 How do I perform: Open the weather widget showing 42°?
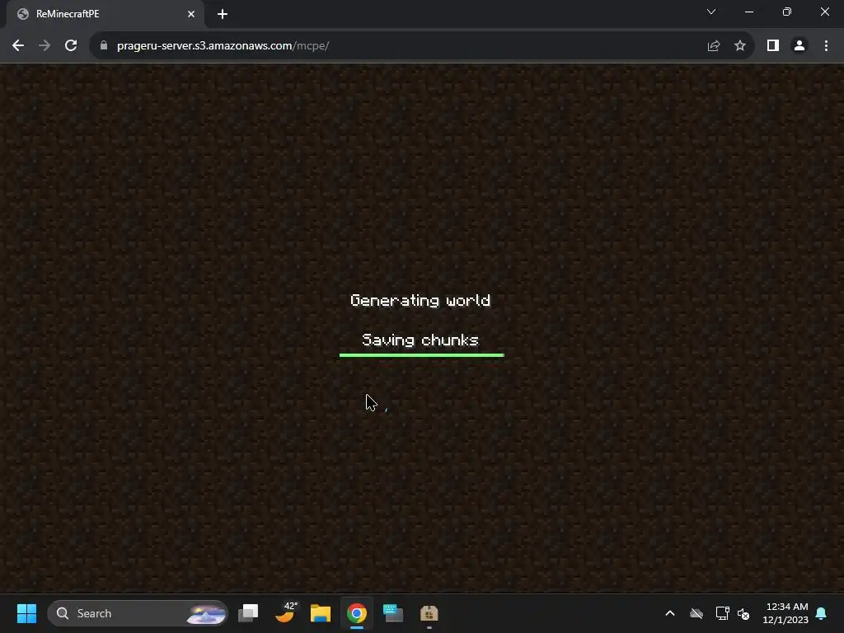(x=285, y=612)
